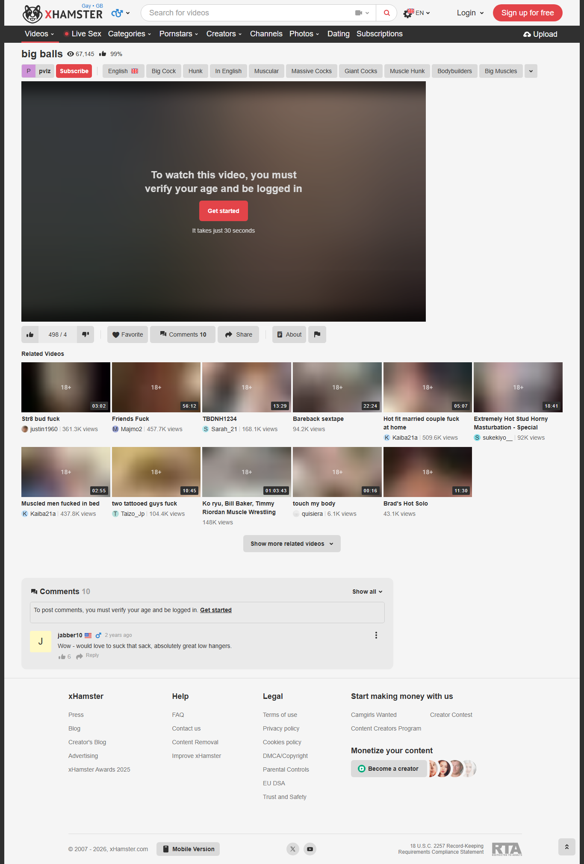Viewport: 584px width, 864px height.
Task: Click Get started link in comments
Action: [x=216, y=610]
